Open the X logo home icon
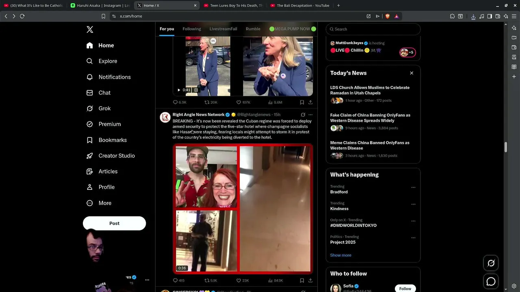The height and width of the screenshot is (292, 520). point(90,30)
